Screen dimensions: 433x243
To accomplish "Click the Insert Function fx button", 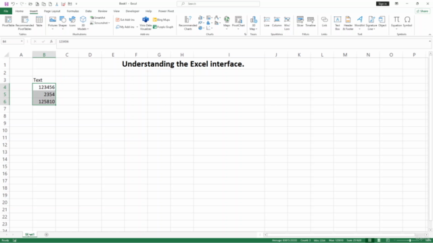I will tap(51, 42).
